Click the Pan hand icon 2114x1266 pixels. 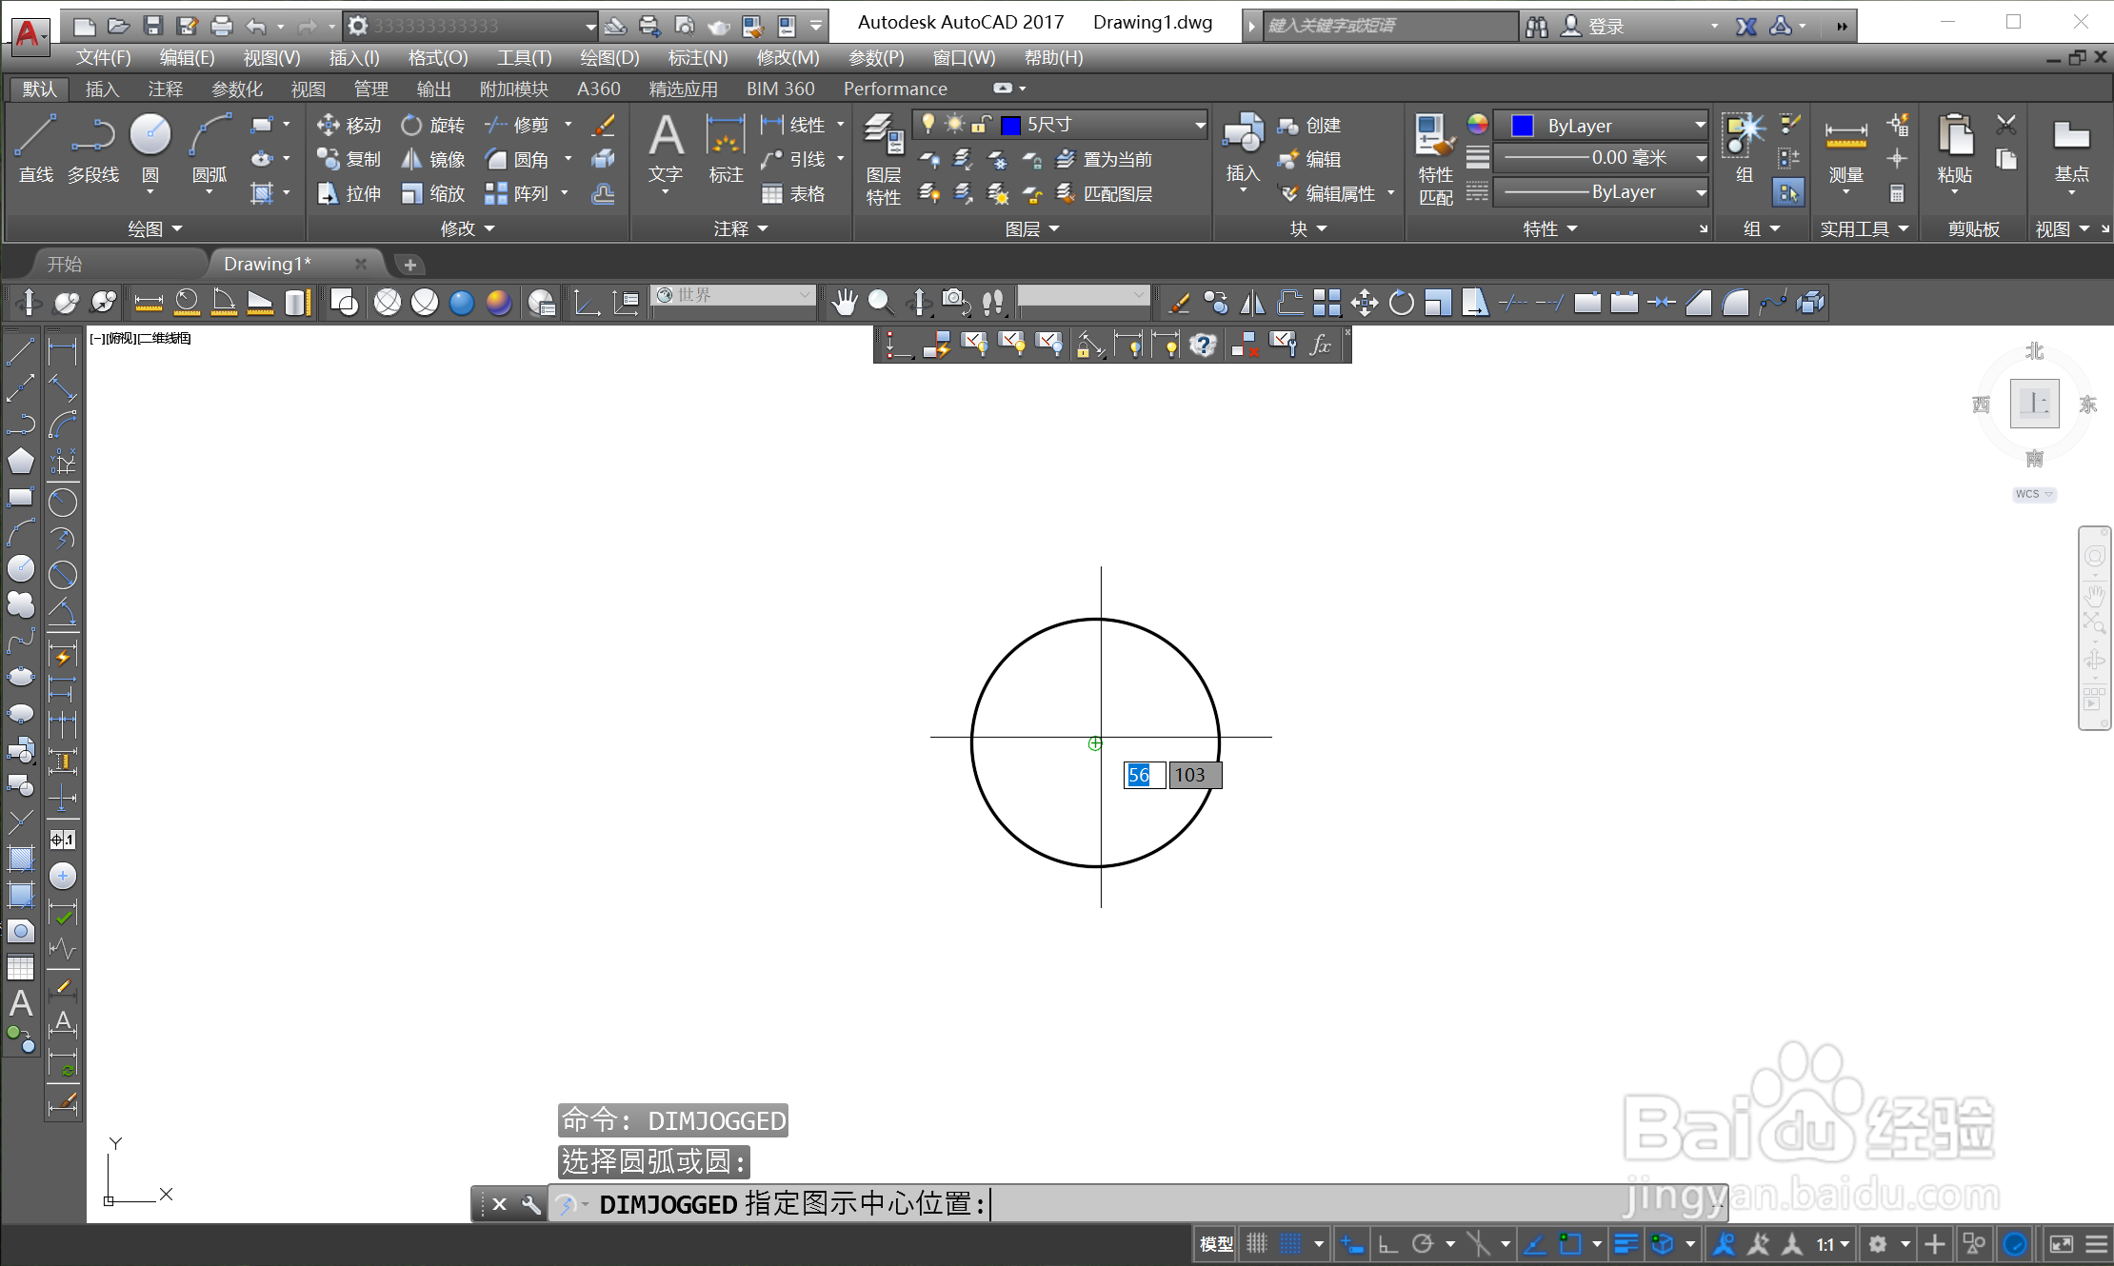844,303
